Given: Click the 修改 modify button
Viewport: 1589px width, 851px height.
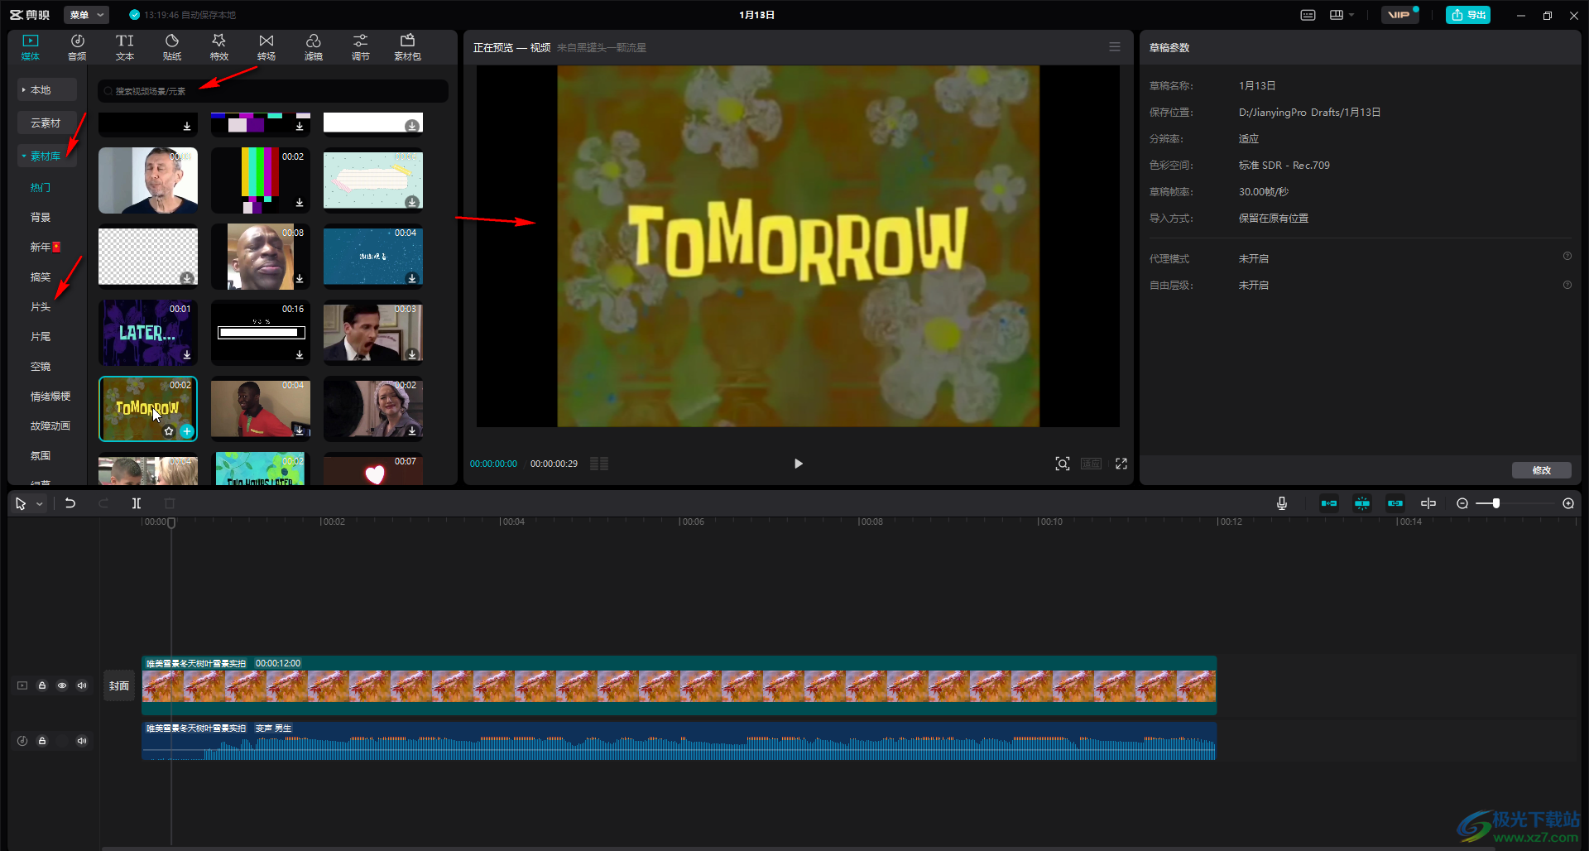Looking at the screenshot, I should (1542, 470).
